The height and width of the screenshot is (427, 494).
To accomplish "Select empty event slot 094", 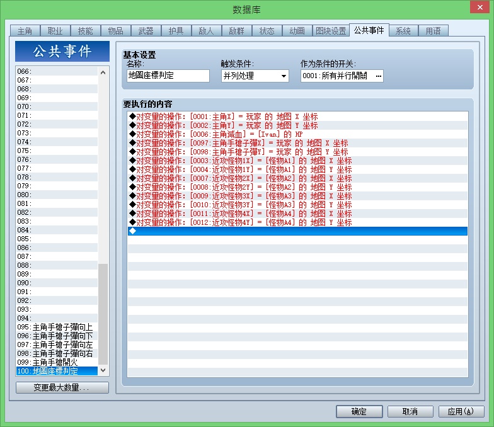I will (x=57, y=318).
